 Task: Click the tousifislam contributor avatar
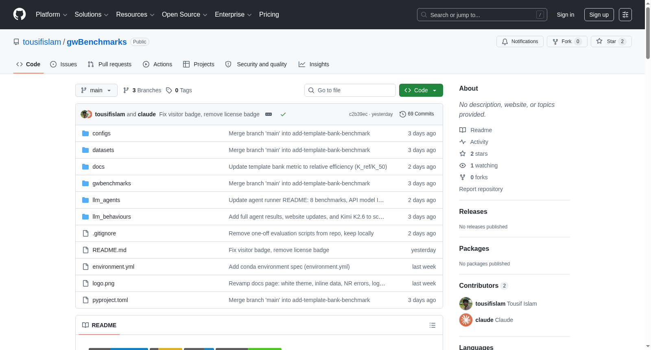pyautogui.click(x=466, y=304)
